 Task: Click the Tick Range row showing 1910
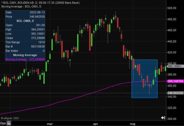(25, 42)
